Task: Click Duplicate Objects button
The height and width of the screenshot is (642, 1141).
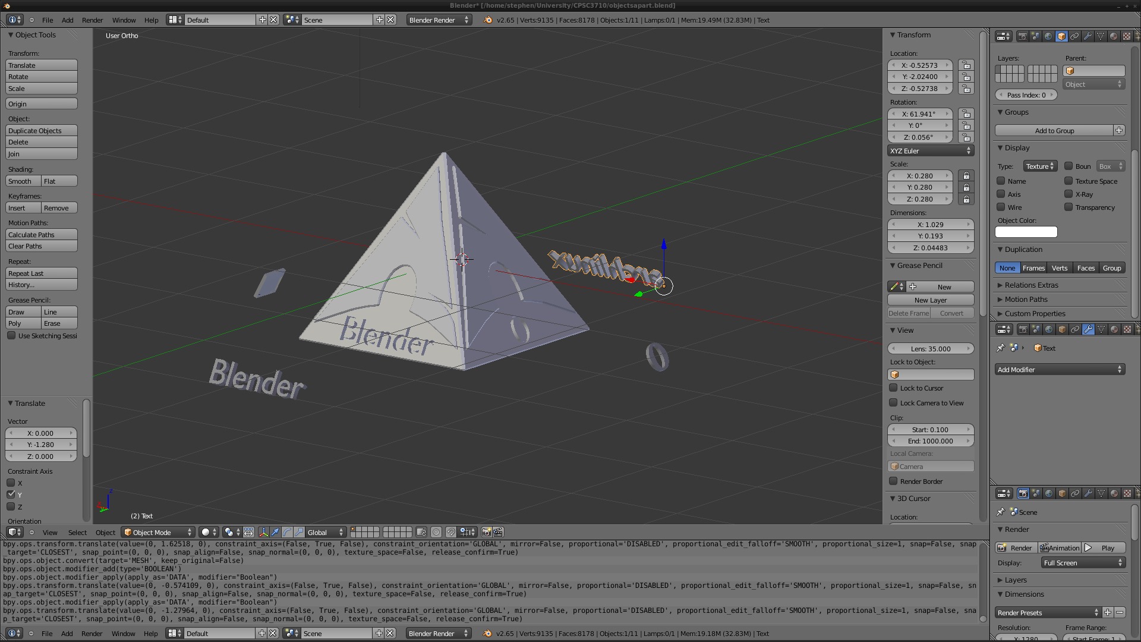Action: 42,131
